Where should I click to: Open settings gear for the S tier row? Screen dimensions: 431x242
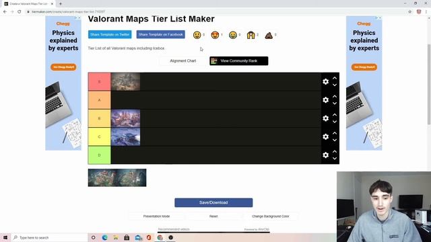(325, 81)
